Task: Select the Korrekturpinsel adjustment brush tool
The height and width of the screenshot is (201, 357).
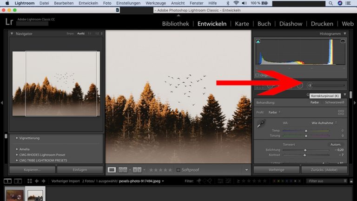Action: pos(310,86)
